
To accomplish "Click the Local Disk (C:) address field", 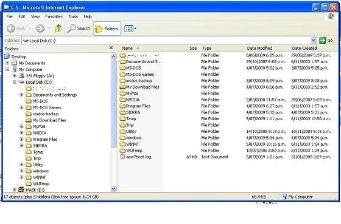I will pyautogui.click(x=166, y=41).
